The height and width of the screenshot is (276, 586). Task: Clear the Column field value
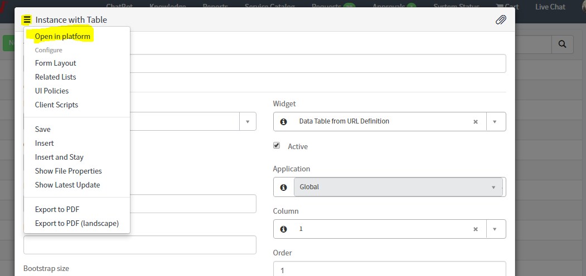(x=476, y=229)
